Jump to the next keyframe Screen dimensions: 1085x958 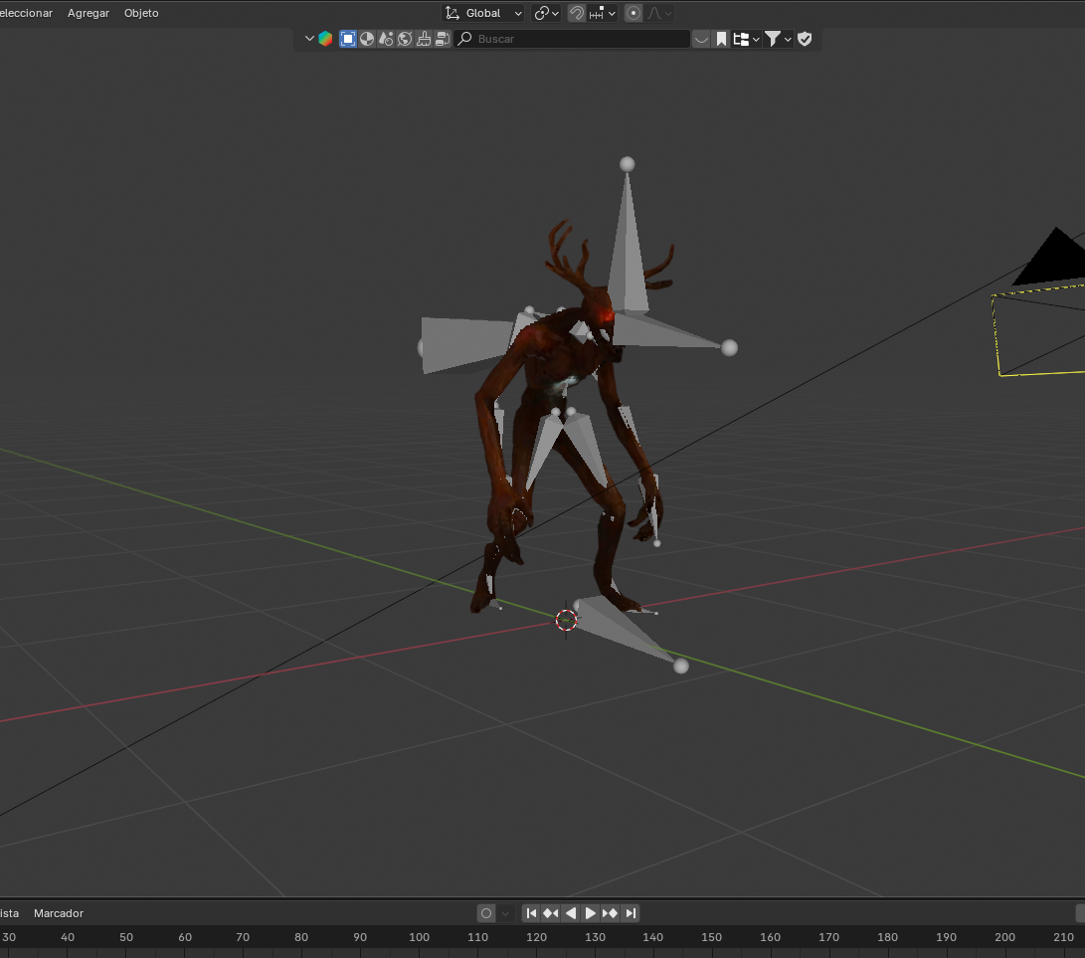(x=610, y=913)
